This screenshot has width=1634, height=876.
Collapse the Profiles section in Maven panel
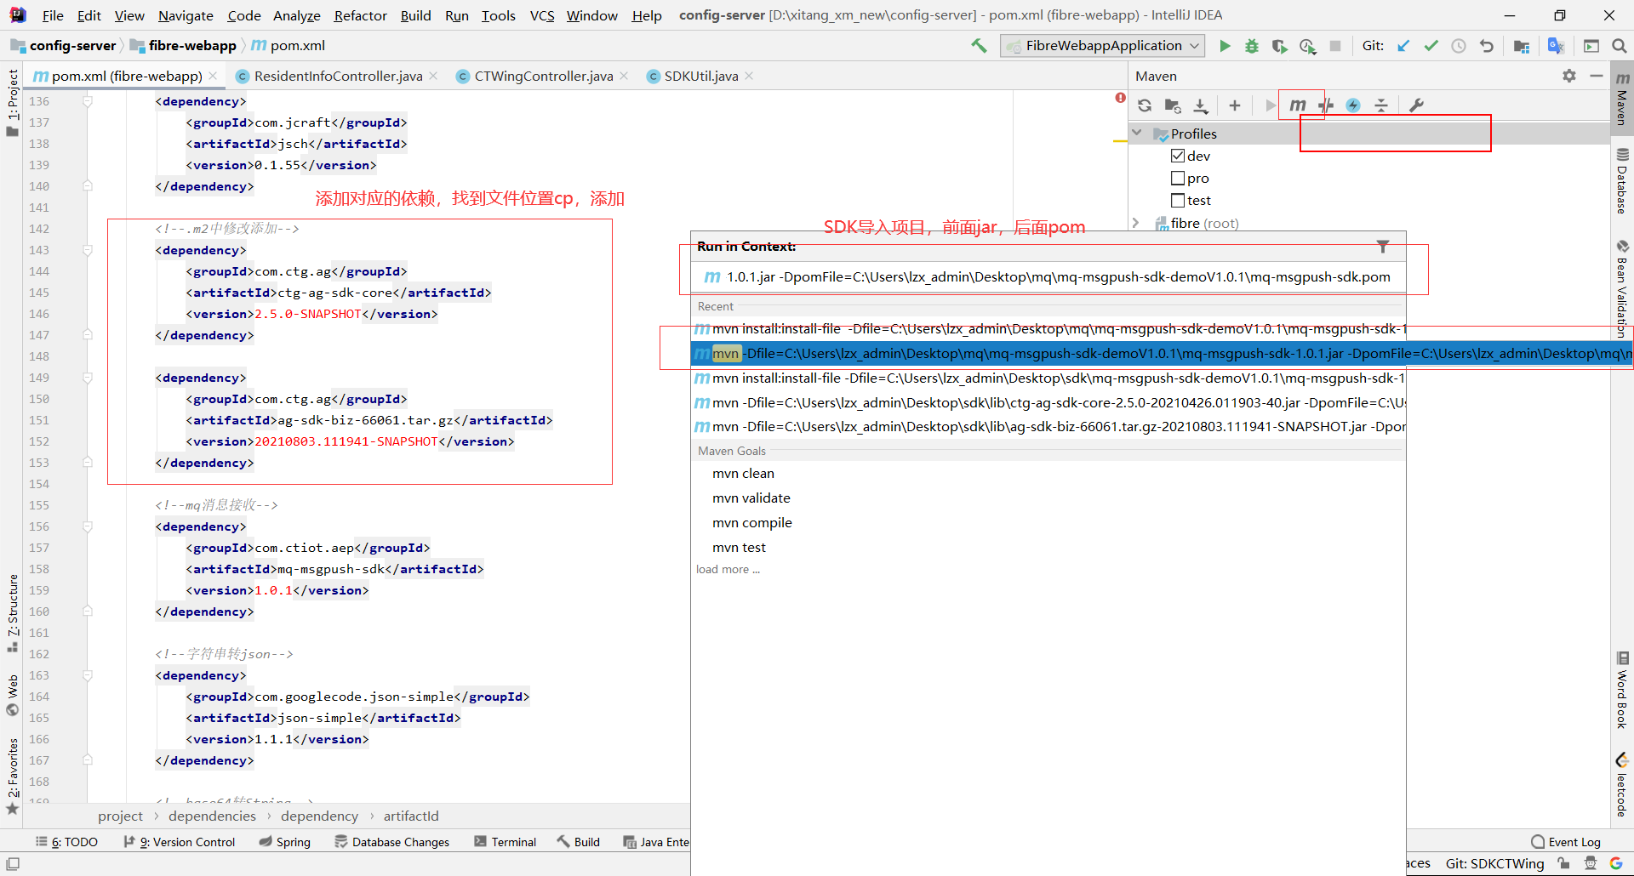[1138, 133]
